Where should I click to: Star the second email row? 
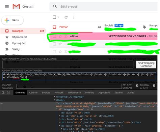tap(60, 44)
